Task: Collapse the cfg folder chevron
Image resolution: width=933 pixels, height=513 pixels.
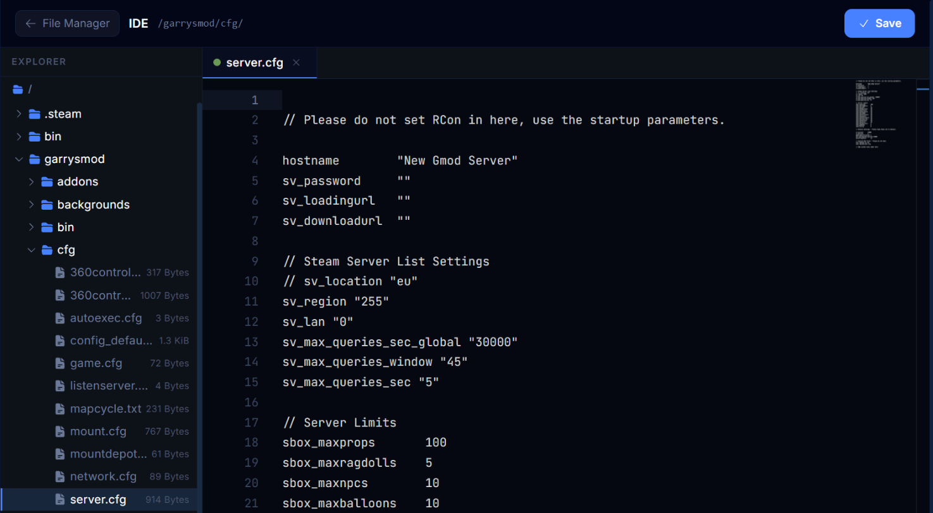Action: click(x=31, y=250)
